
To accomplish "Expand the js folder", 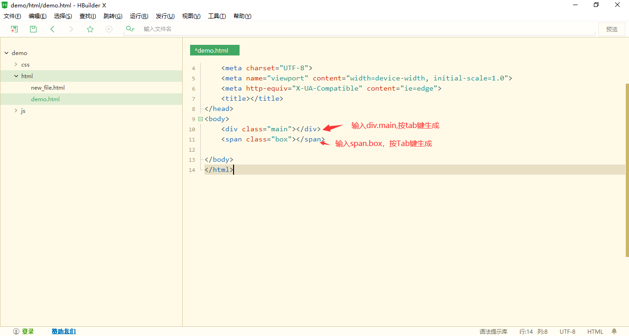I will pos(16,111).
